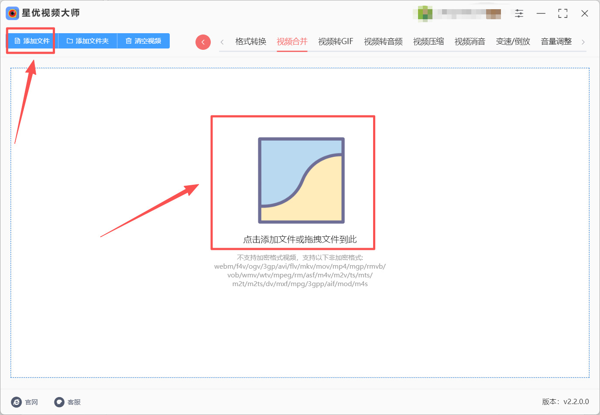Open the 视频转音频 tab

[383, 41]
